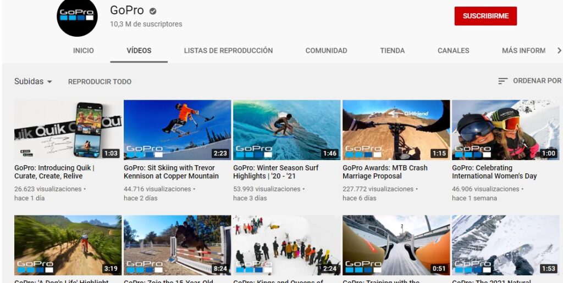Image resolution: width=563 pixels, height=283 pixels.
Task: Click the Quik app phone thumbnail
Action: pos(68,129)
